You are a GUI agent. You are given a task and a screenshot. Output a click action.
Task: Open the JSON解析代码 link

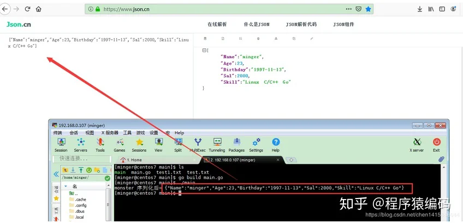point(301,24)
